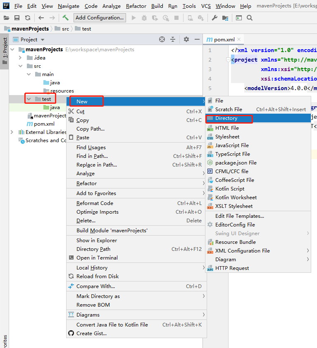Click the locate target icon in Project panel

[x=162, y=40]
